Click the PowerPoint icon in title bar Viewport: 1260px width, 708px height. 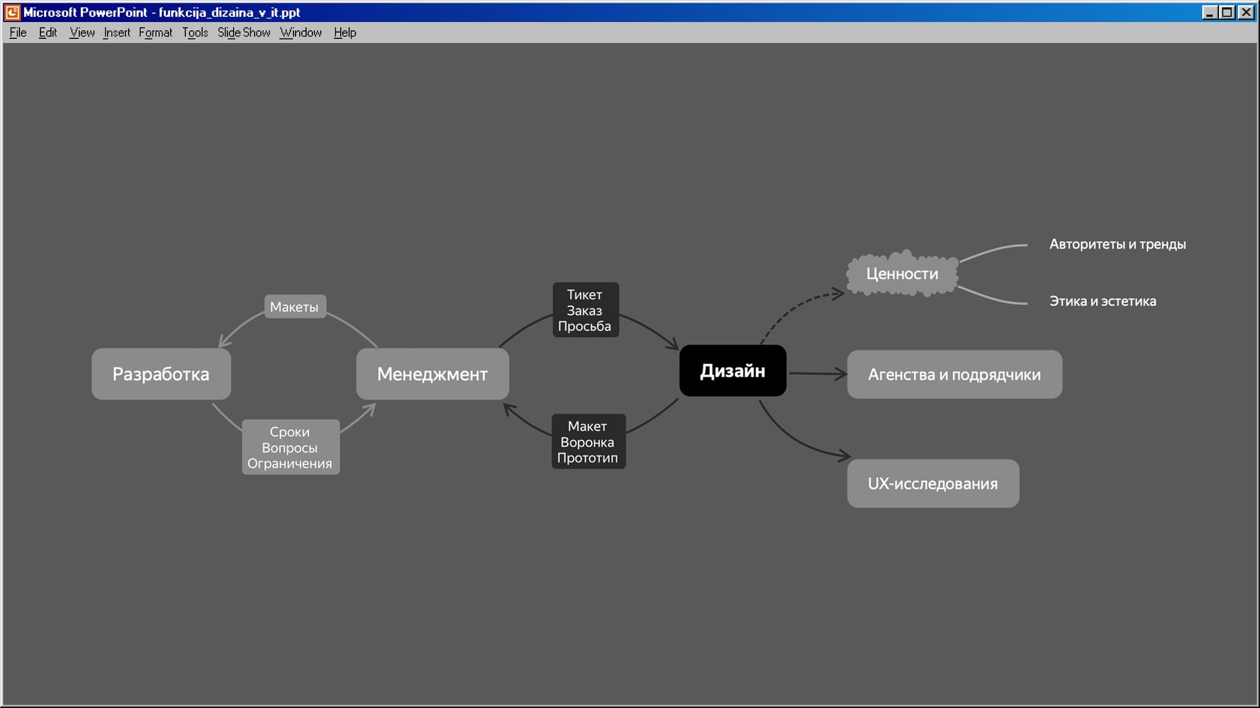coord(13,12)
